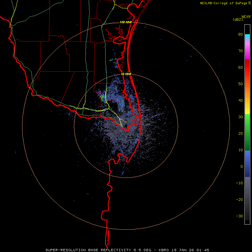This screenshot has width=252, height=252.
Task: Click the 40 value on dBZ scale
Action: tap(241, 101)
